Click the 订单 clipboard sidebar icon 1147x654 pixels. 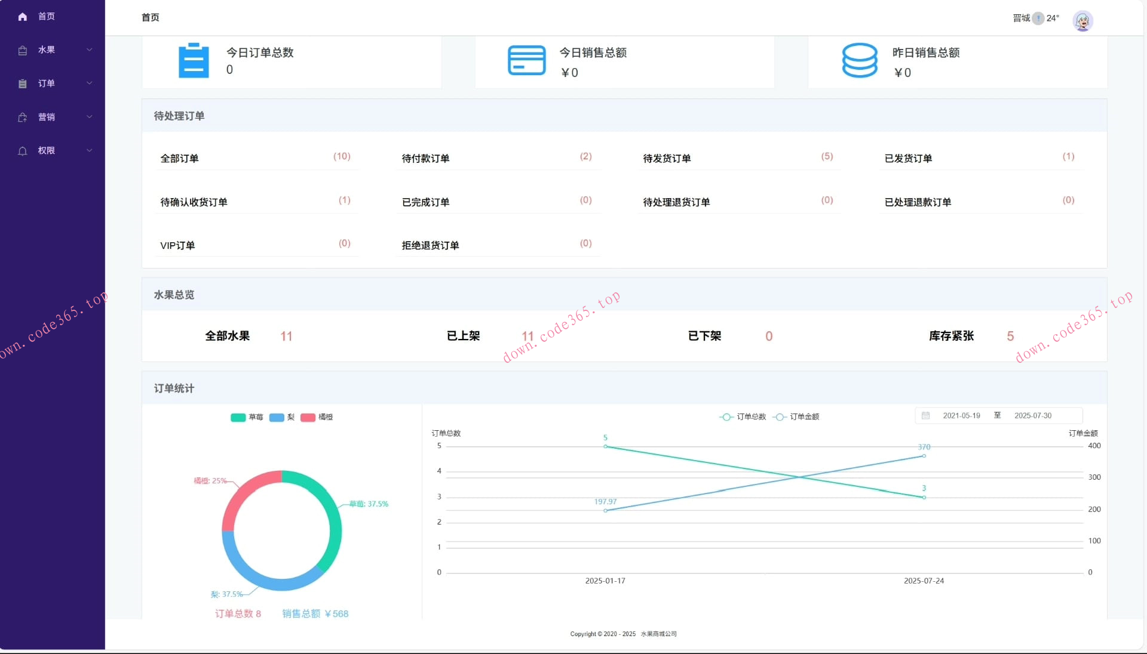(x=23, y=84)
